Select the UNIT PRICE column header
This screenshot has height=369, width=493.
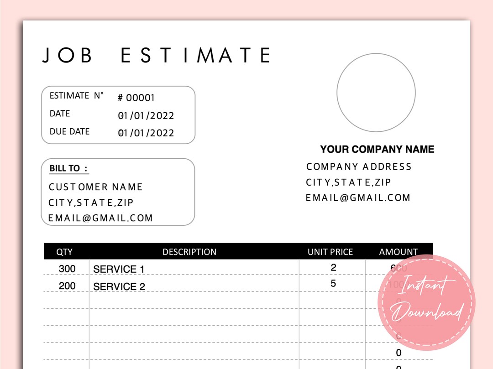point(330,251)
